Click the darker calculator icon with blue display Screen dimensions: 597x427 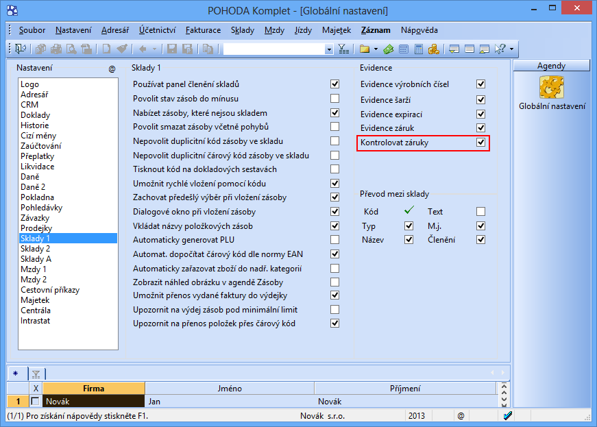pos(419,49)
